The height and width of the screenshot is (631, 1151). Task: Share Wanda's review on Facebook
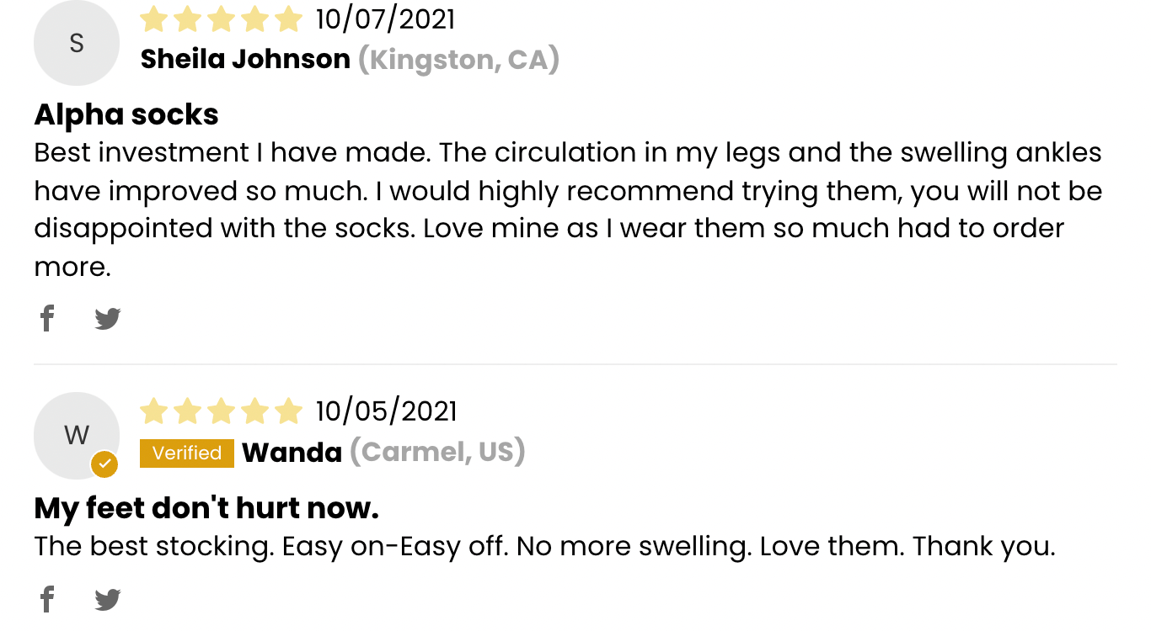tap(47, 600)
